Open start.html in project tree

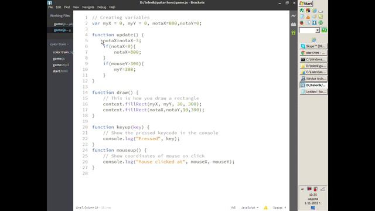click(60, 71)
